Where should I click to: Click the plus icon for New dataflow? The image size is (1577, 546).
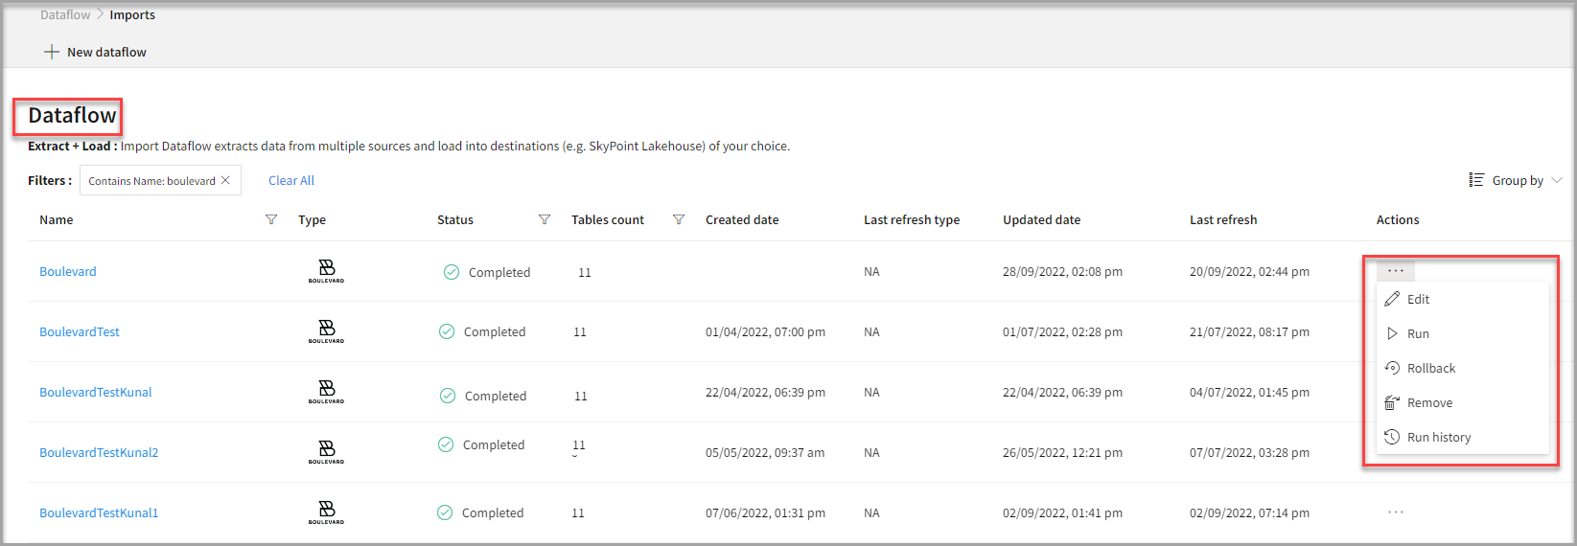(x=52, y=52)
